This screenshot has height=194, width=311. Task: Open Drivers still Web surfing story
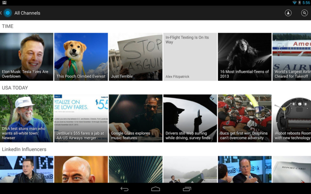tap(190, 118)
